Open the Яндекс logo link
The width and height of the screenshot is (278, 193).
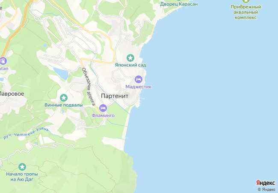tap(266, 183)
